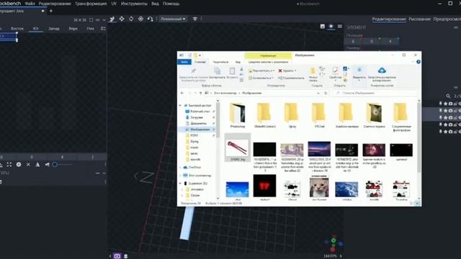Click the purple camera icon below the viewport
This screenshot has width=461, height=259.
point(117,256)
